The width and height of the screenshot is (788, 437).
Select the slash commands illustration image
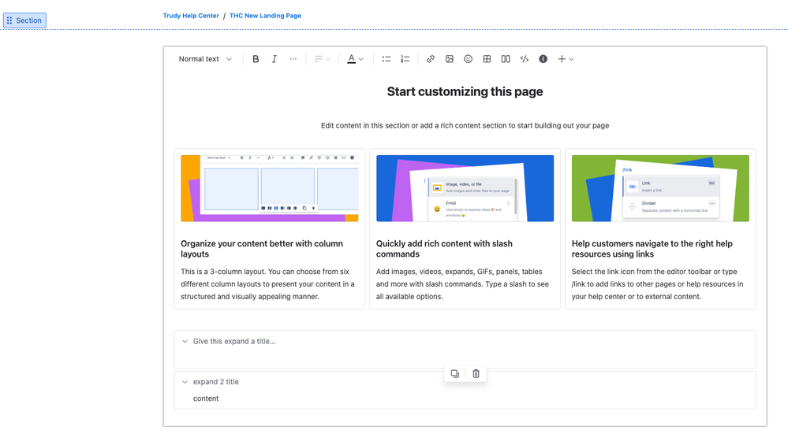click(x=465, y=188)
